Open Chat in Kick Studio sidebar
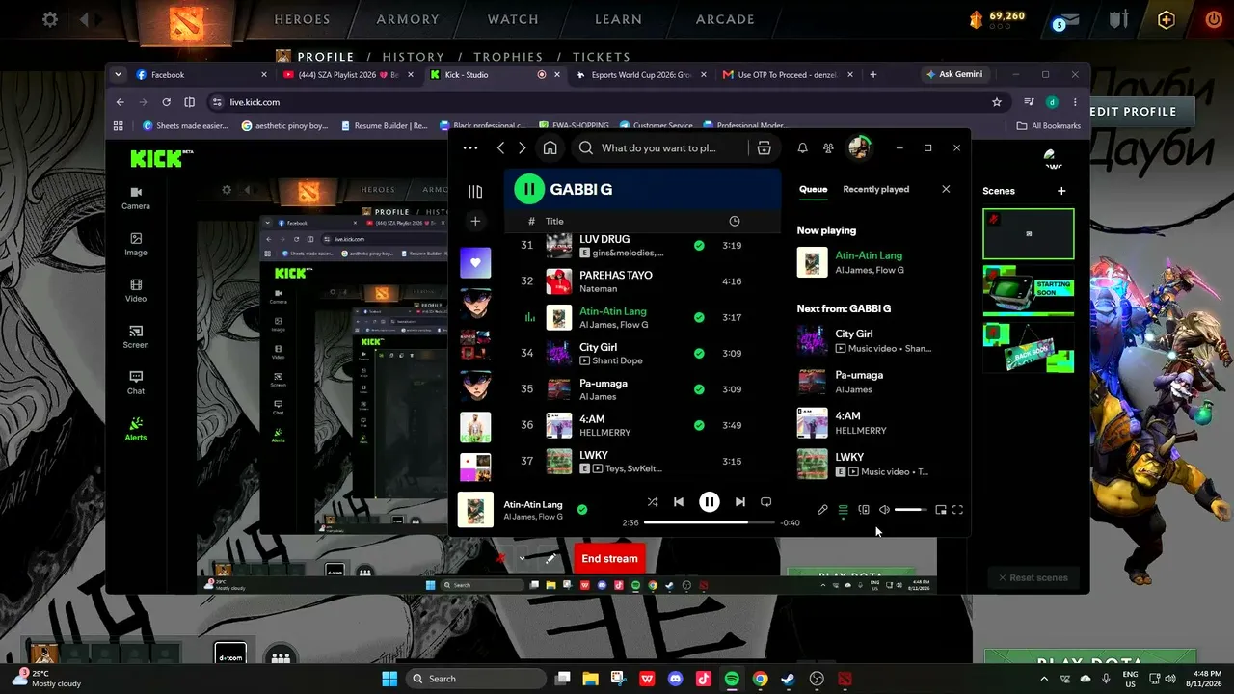 click(136, 384)
